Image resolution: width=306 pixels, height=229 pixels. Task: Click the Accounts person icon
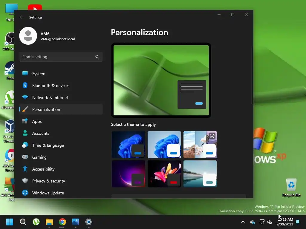(x=25, y=133)
